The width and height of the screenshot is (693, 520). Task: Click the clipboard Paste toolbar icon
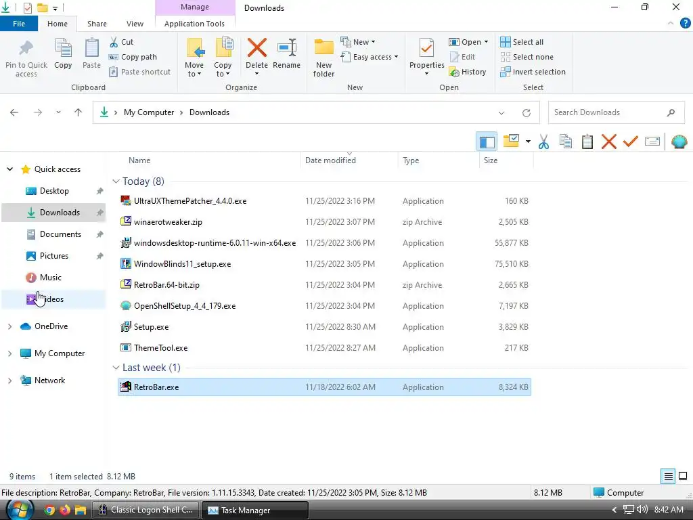coord(587,142)
